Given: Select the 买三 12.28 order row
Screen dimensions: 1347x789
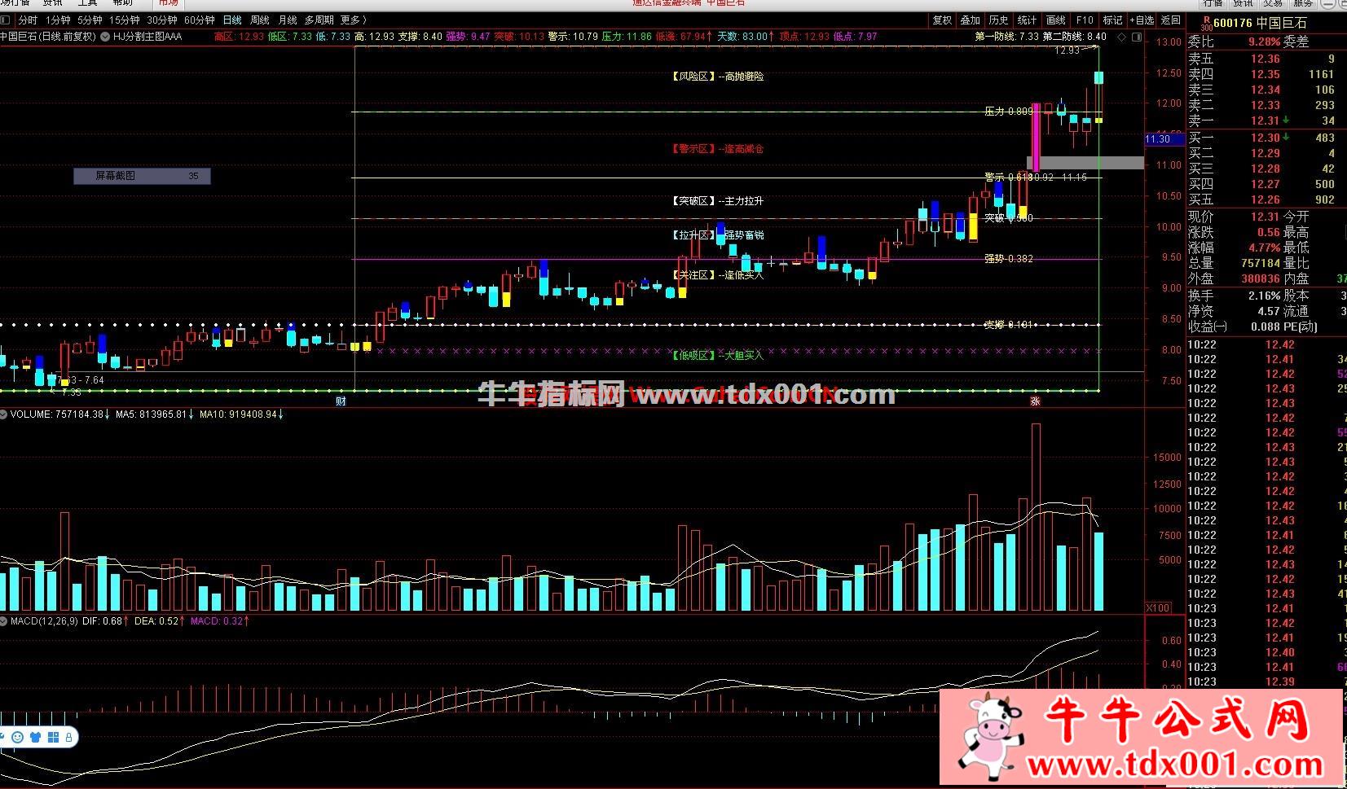Looking at the screenshot, I should pos(1266,169).
